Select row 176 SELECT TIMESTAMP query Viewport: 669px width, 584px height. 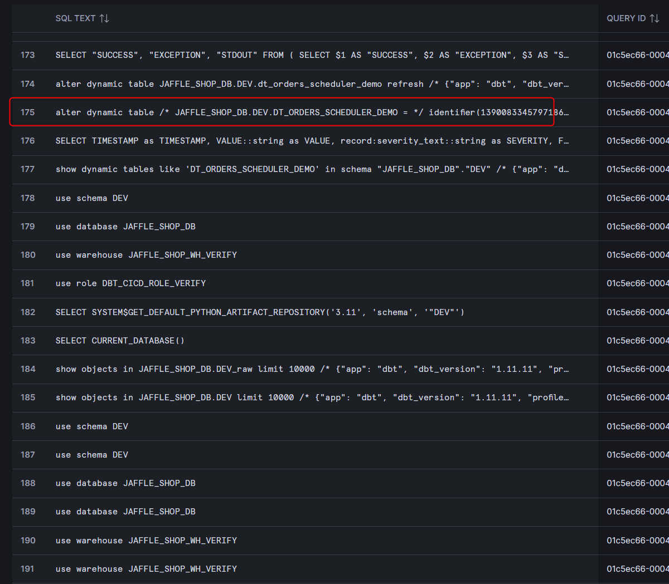click(x=312, y=141)
